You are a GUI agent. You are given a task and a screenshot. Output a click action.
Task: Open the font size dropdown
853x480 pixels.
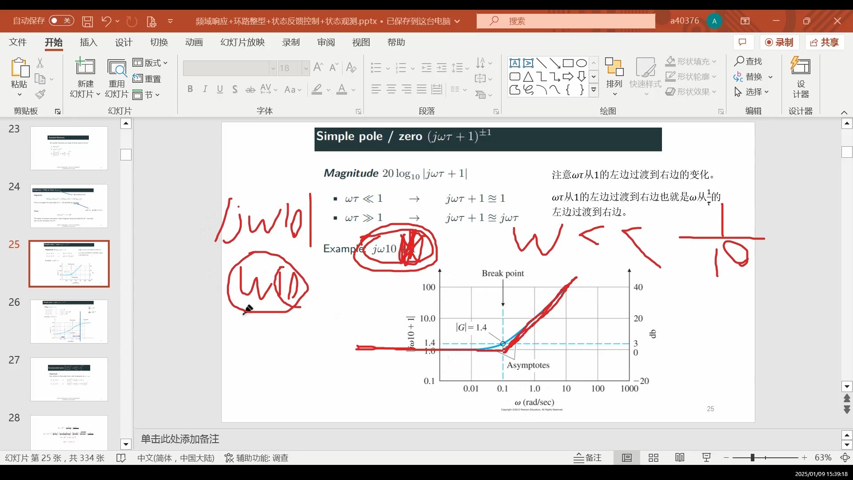(306, 68)
